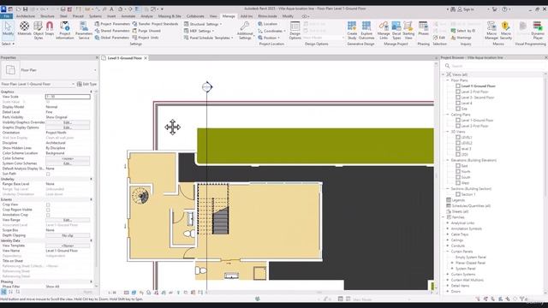Open Manage Links
This screenshot has width=548, height=308.
(384, 30)
